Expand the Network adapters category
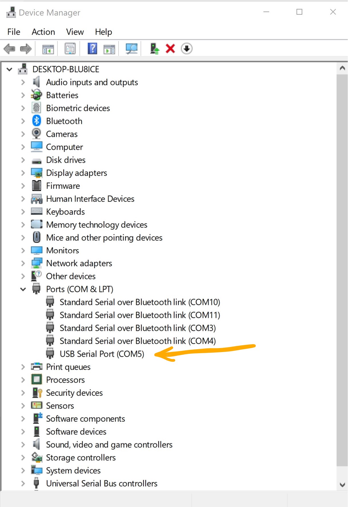 point(23,263)
